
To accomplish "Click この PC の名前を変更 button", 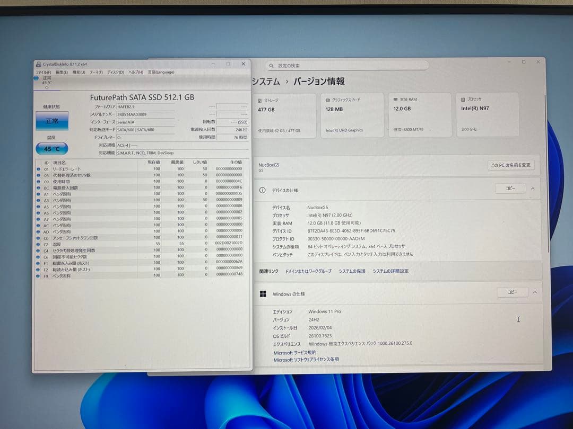I will click(510, 165).
